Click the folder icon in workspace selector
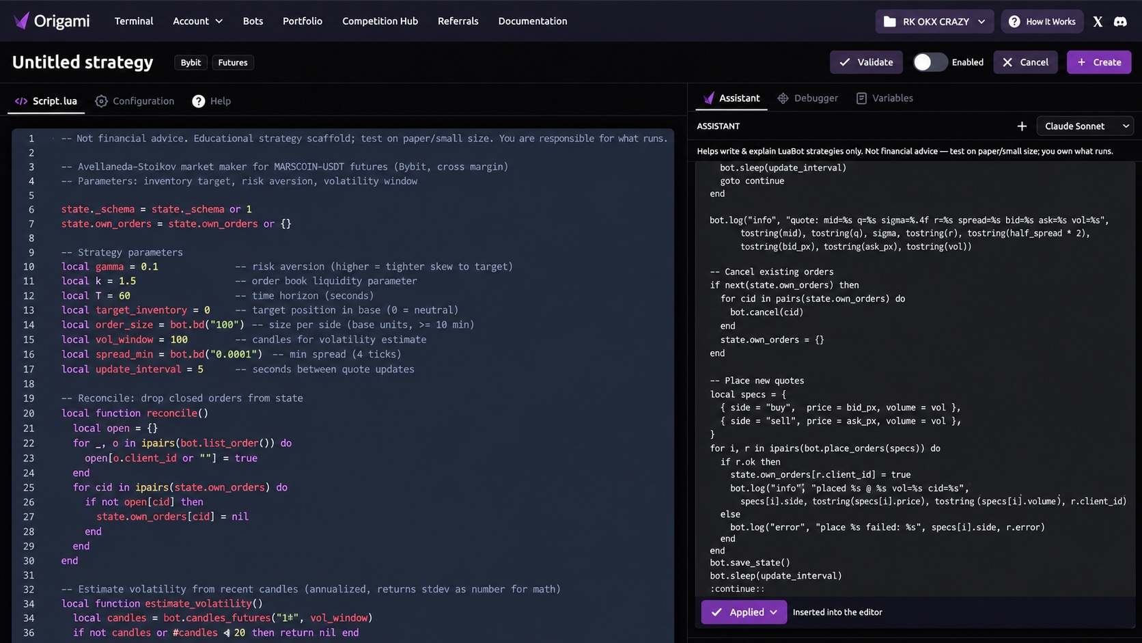This screenshot has width=1142, height=643. [x=889, y=22]
